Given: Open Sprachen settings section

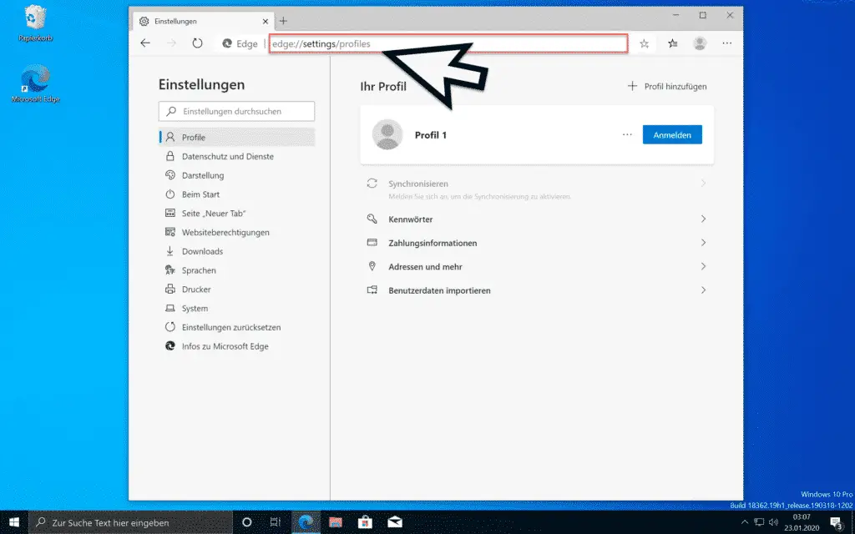Looking at the screenshot, I should 236,270.
